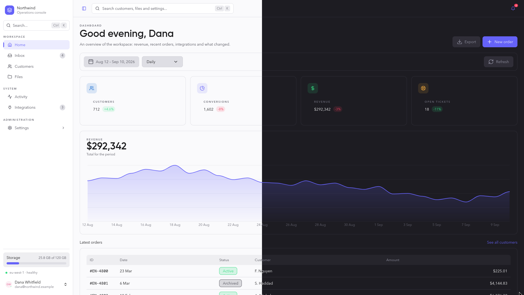Viewport: 524px width, 295px height.
Task: Click the eu-west-1 healthy status
Action: pyautogui.click(x=22, y=273)
